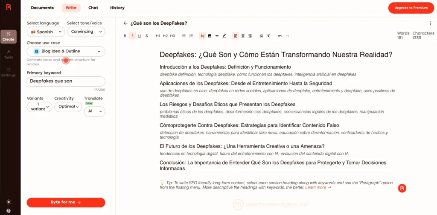This screenshot has width=437, height=215.
Task: Go back using the arrow by document title
Action: point(125,23)
